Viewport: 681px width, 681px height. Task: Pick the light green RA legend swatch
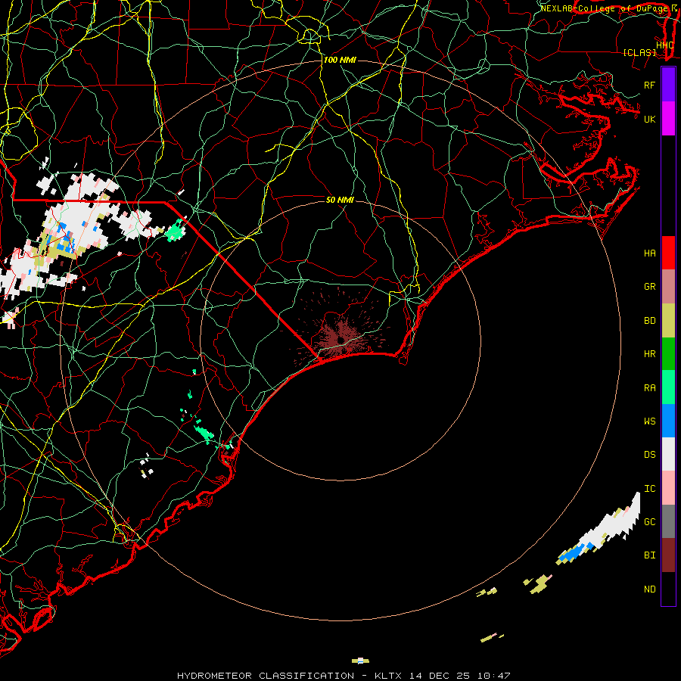(668, 387)
